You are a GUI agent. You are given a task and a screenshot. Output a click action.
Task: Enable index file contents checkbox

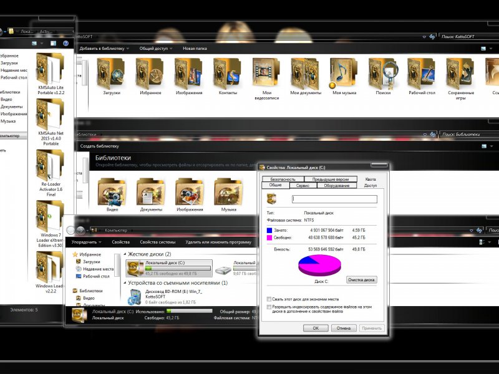click(x=269, y=307)
